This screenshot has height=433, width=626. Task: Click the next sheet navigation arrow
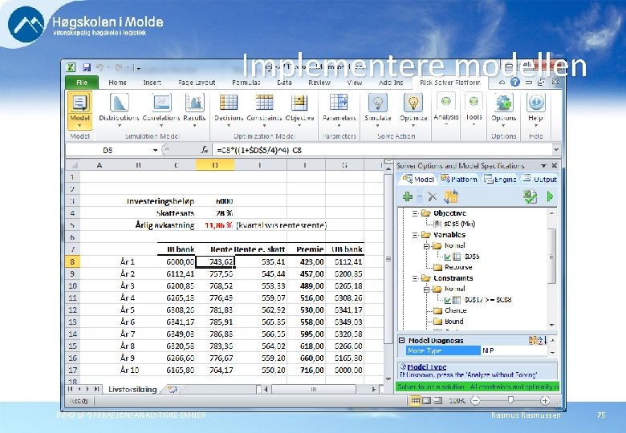pyautogui.click(x=89, y=389)
